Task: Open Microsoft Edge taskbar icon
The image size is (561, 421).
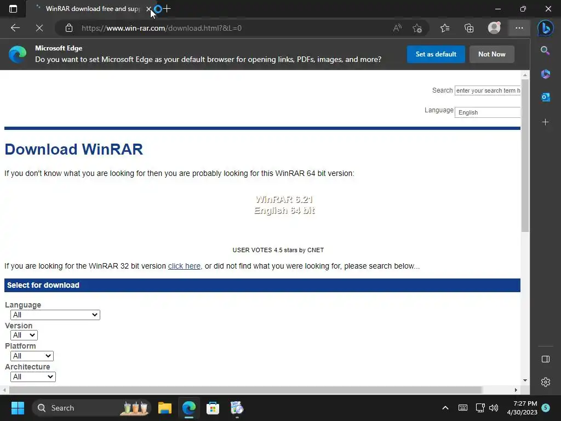Action: [189, 408]
